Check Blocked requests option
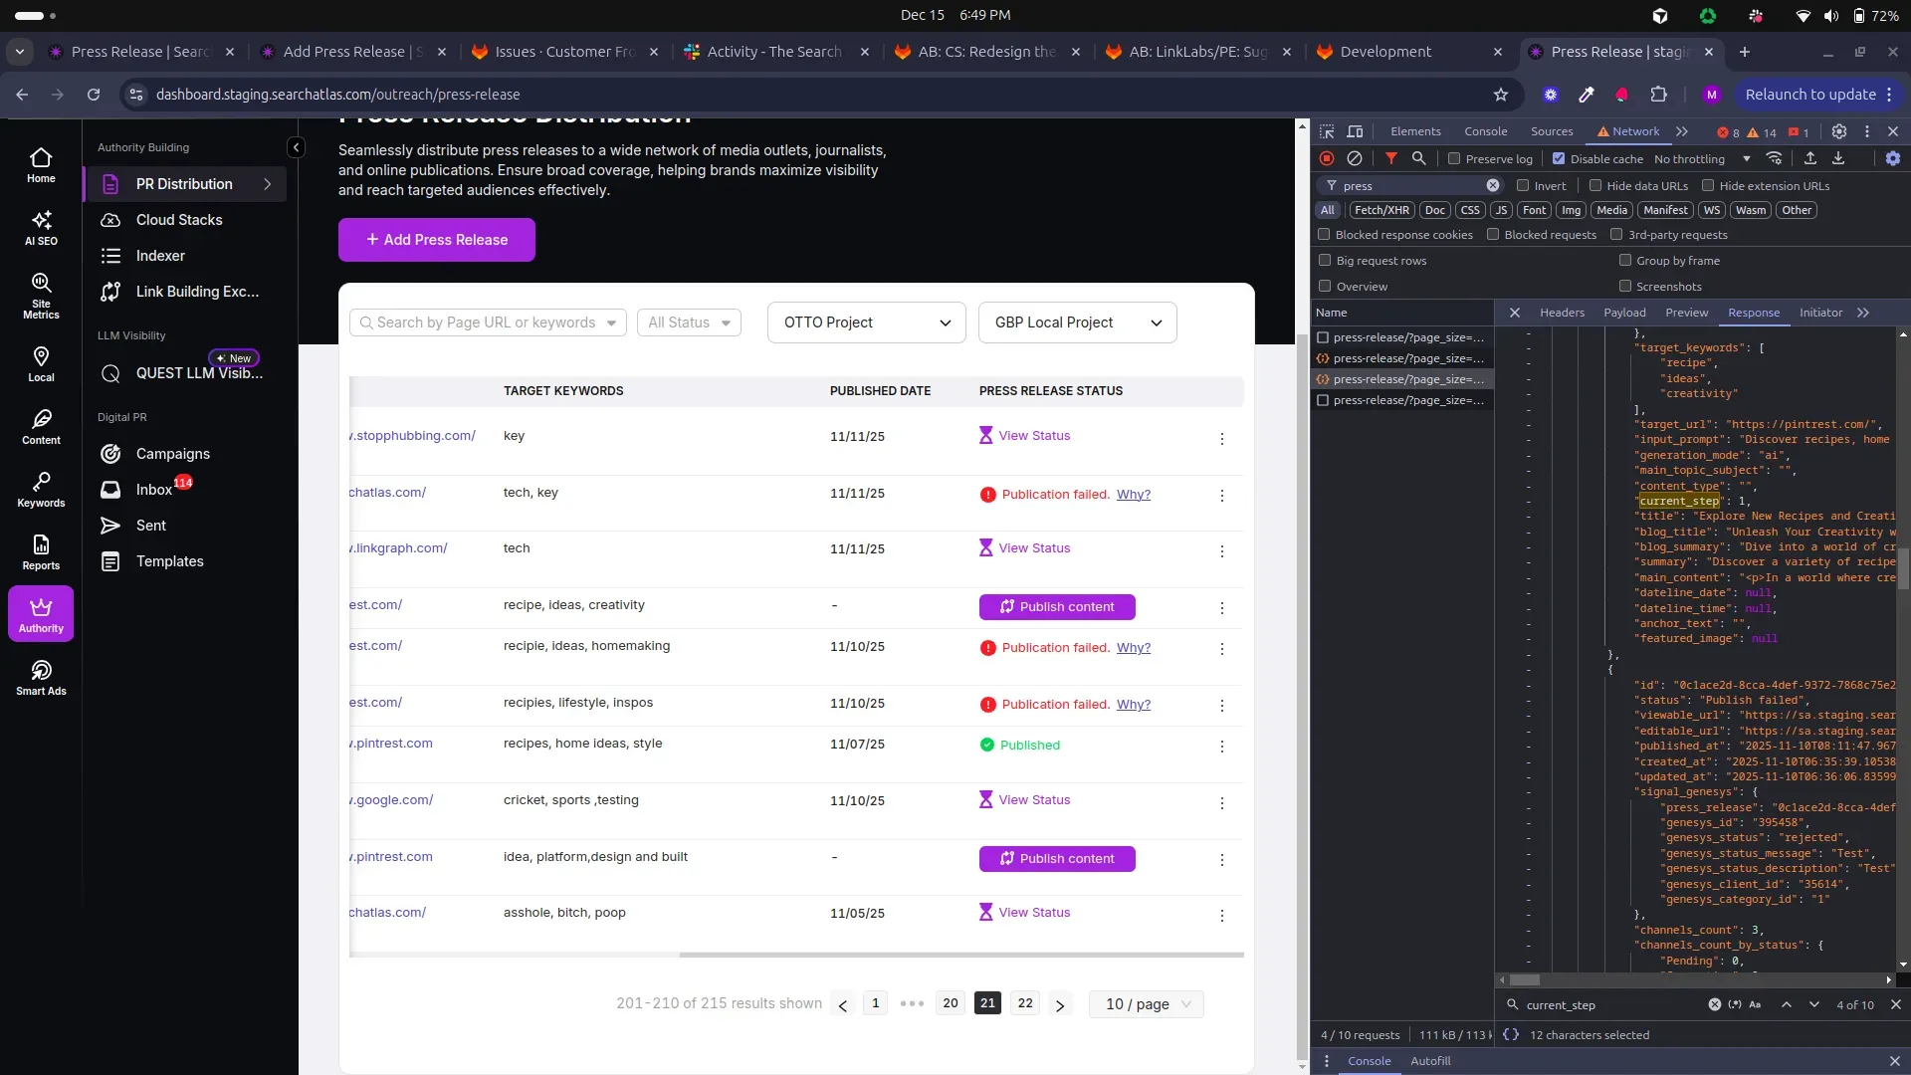 point(1493,235)
